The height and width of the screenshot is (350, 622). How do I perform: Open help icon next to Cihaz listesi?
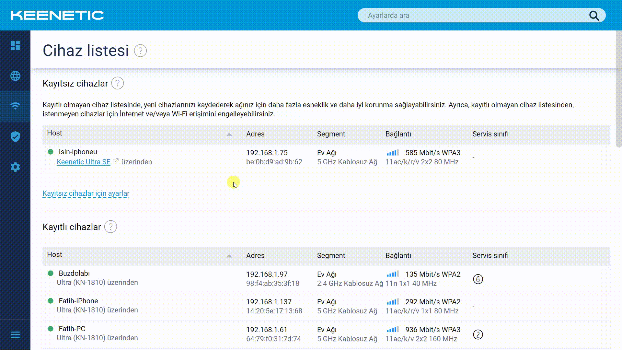tap(140, 51)
